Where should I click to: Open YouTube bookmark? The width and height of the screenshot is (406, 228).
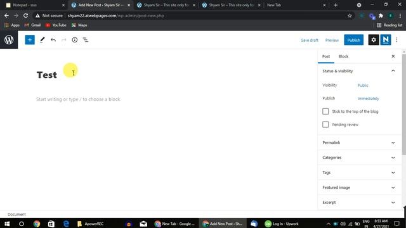pyautogui.click(x=56, y=25)
